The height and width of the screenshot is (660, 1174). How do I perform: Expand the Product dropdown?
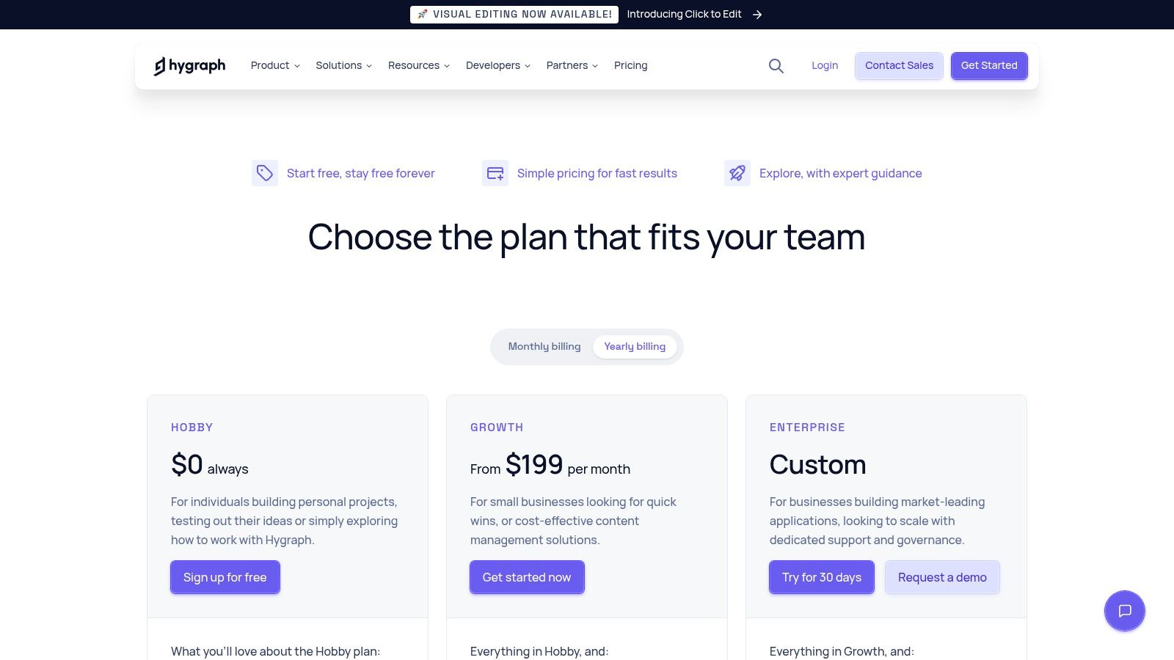point(274,65)
